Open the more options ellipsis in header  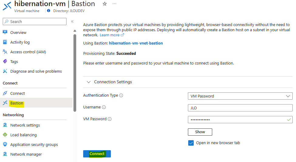pyautogui.click(x=114, y=4)
